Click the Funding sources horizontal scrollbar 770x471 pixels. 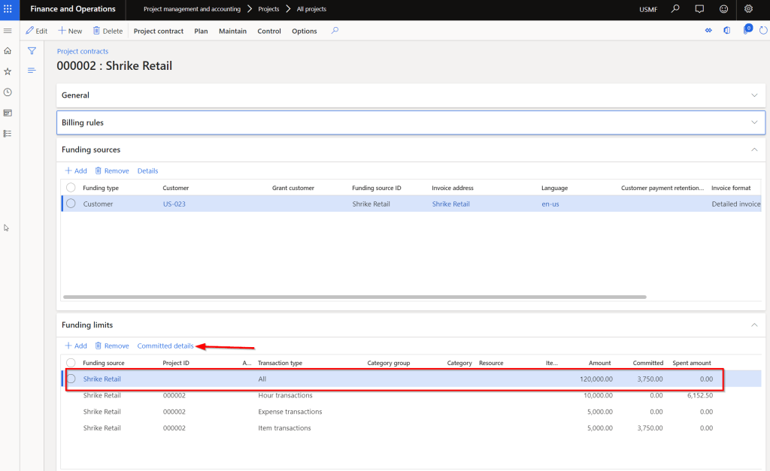pyautogui.click(x=354, y=297)
